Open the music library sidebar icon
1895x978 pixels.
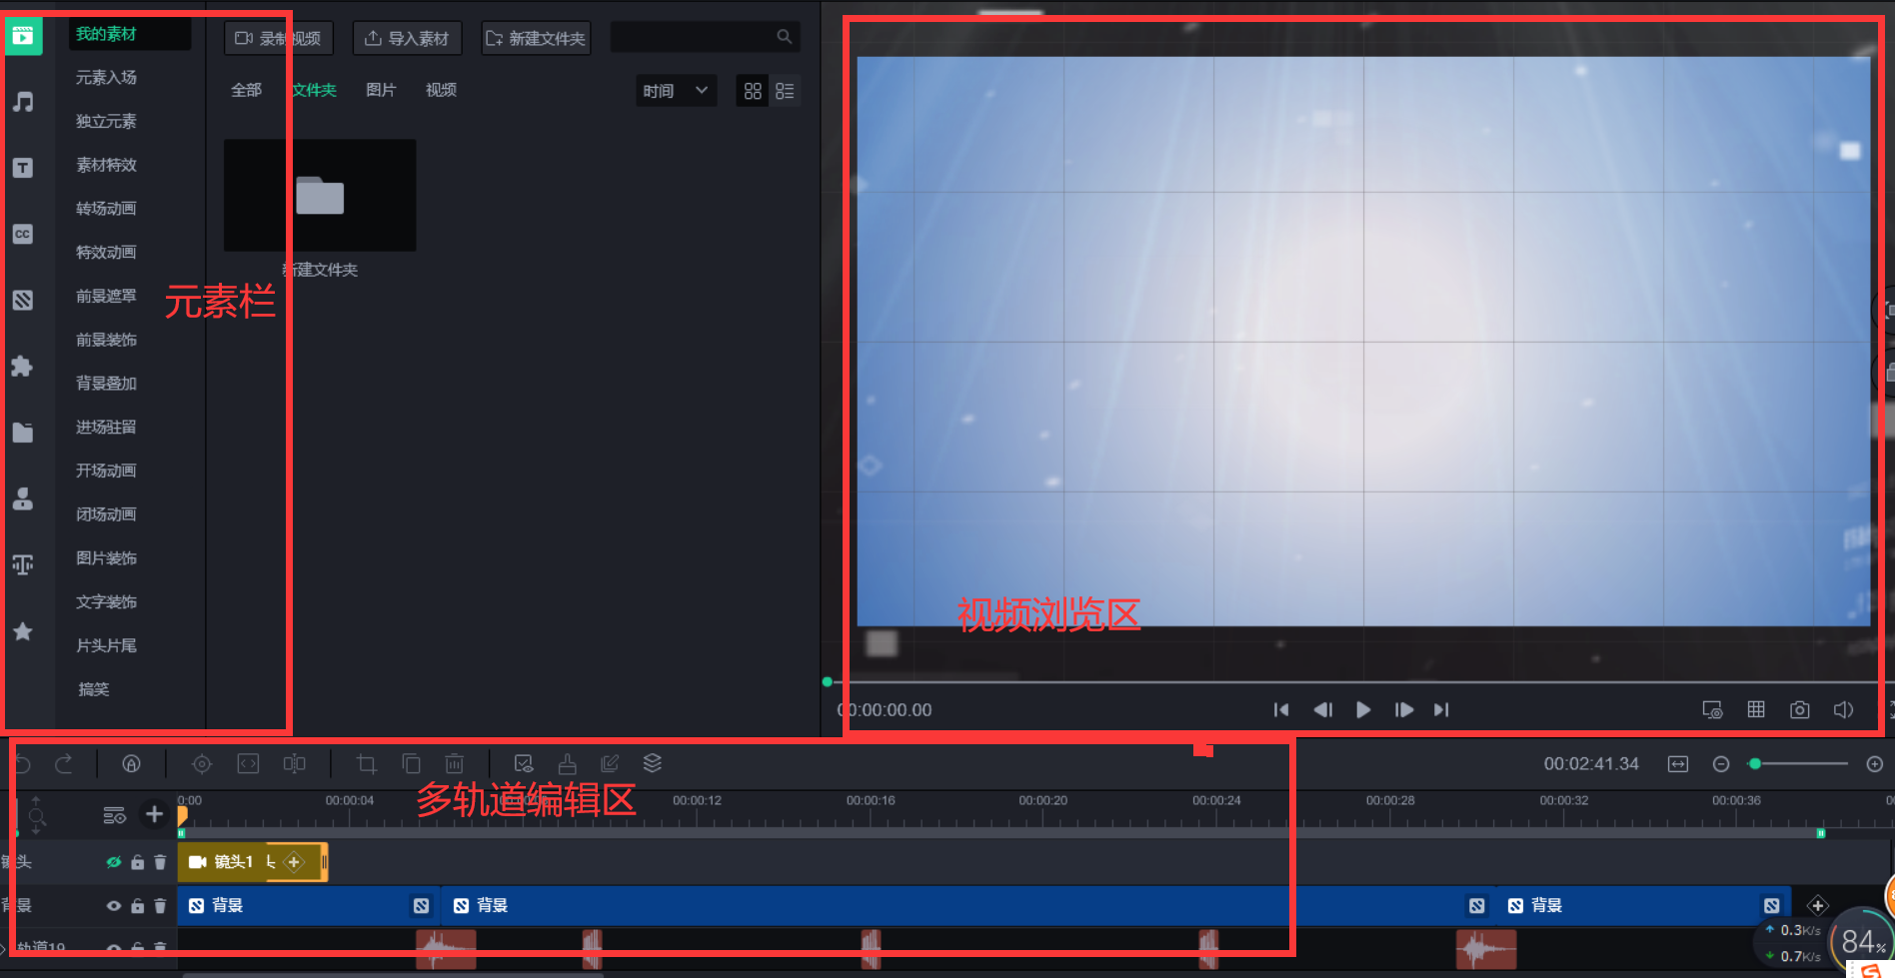(x=23, y=102)
